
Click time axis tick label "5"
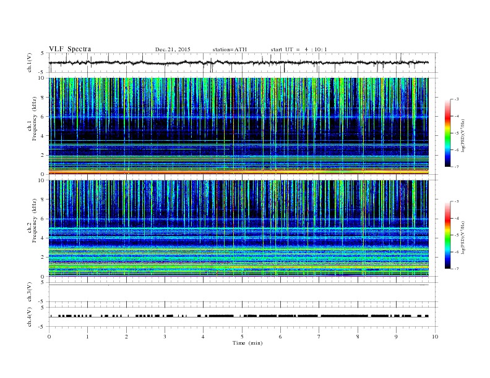[x=242, y=337]
